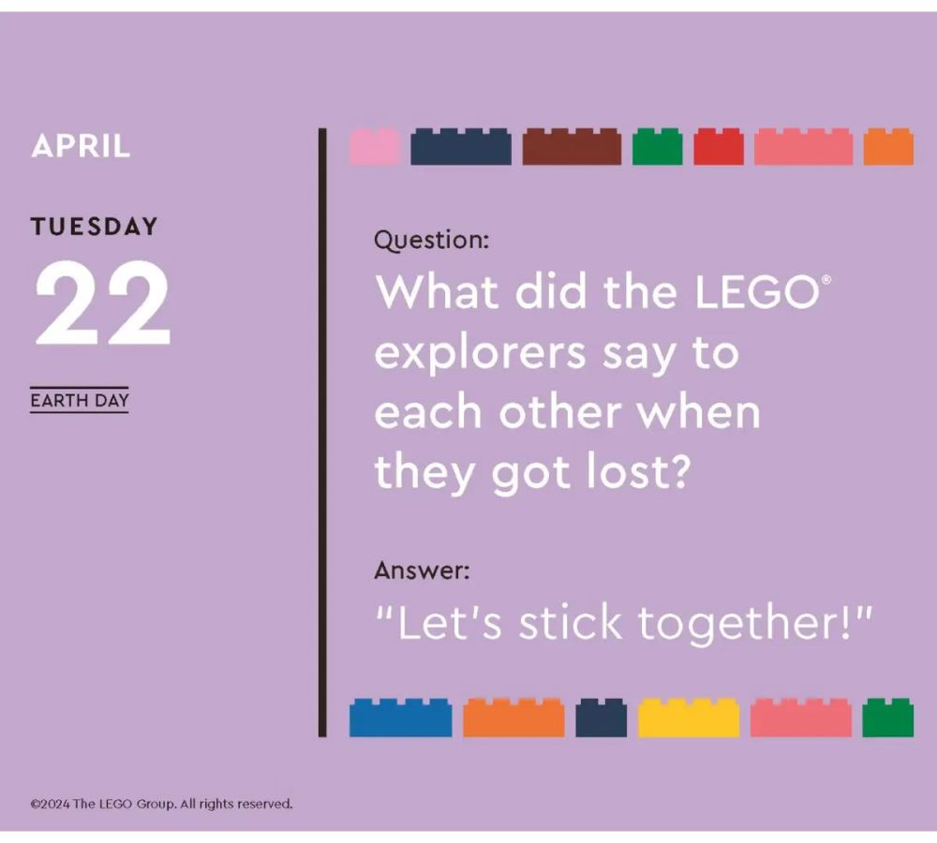Click the salmon LEGO brick in top row
Image resolution: width=937 pixels, height=843 pixels.
[804, 146]
